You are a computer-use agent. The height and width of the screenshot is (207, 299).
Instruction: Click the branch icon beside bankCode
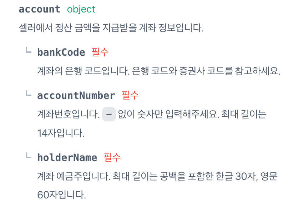click(x=29, y=51)
